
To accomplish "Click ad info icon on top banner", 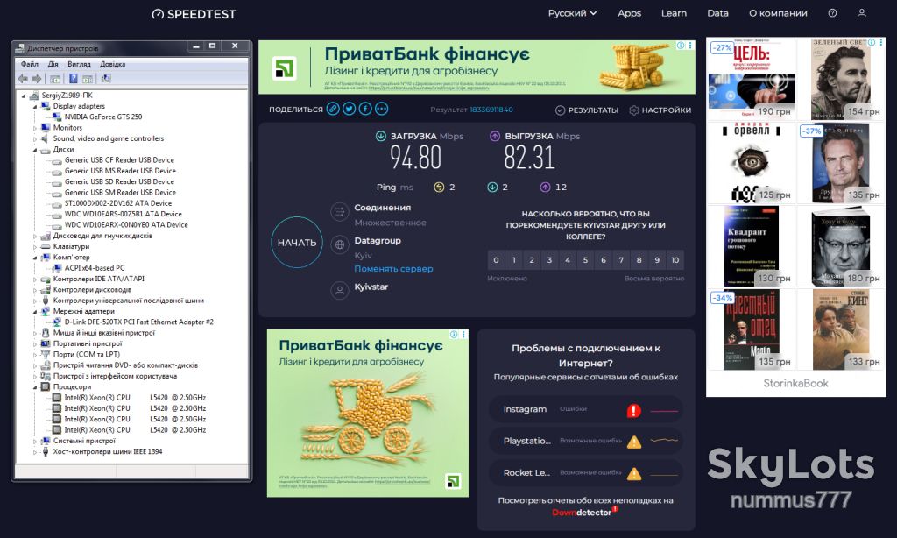I will [x=681, y=46].
